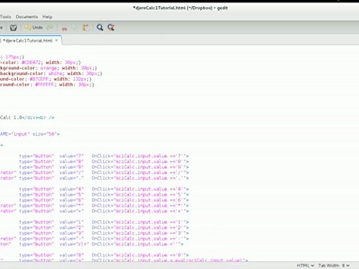Click the code line with value="4"

pos(104,189)
